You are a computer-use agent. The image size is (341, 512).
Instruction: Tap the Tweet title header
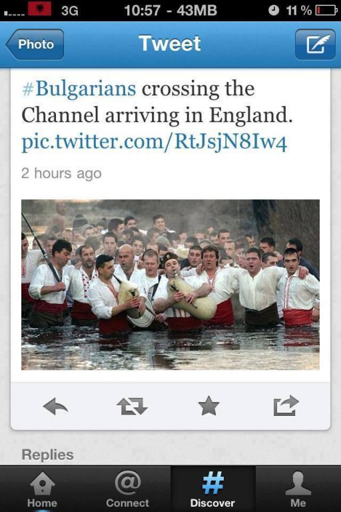point(170,43)
